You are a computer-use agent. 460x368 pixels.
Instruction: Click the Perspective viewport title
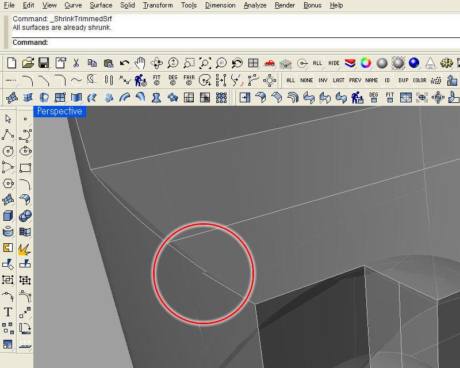[59, 111]
